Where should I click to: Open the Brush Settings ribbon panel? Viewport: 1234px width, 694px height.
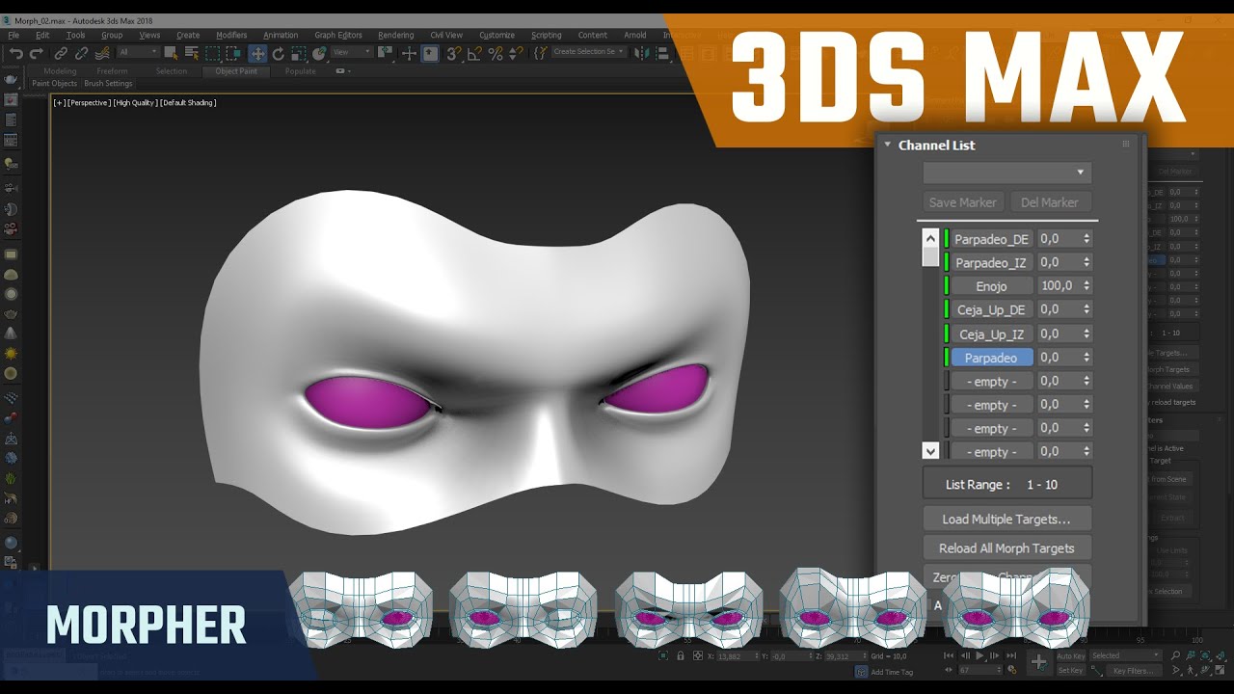tap(108, 84)
